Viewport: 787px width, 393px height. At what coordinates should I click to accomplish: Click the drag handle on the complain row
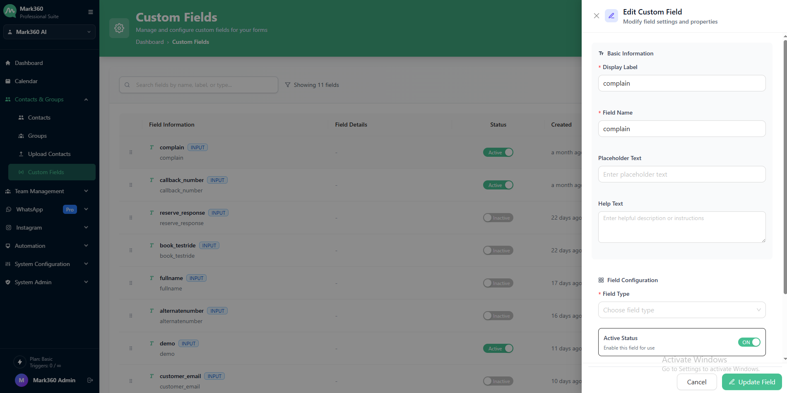pyautogui.click(x=131, y=152)
